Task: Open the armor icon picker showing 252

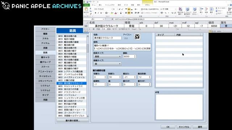Action: [137, 37]
